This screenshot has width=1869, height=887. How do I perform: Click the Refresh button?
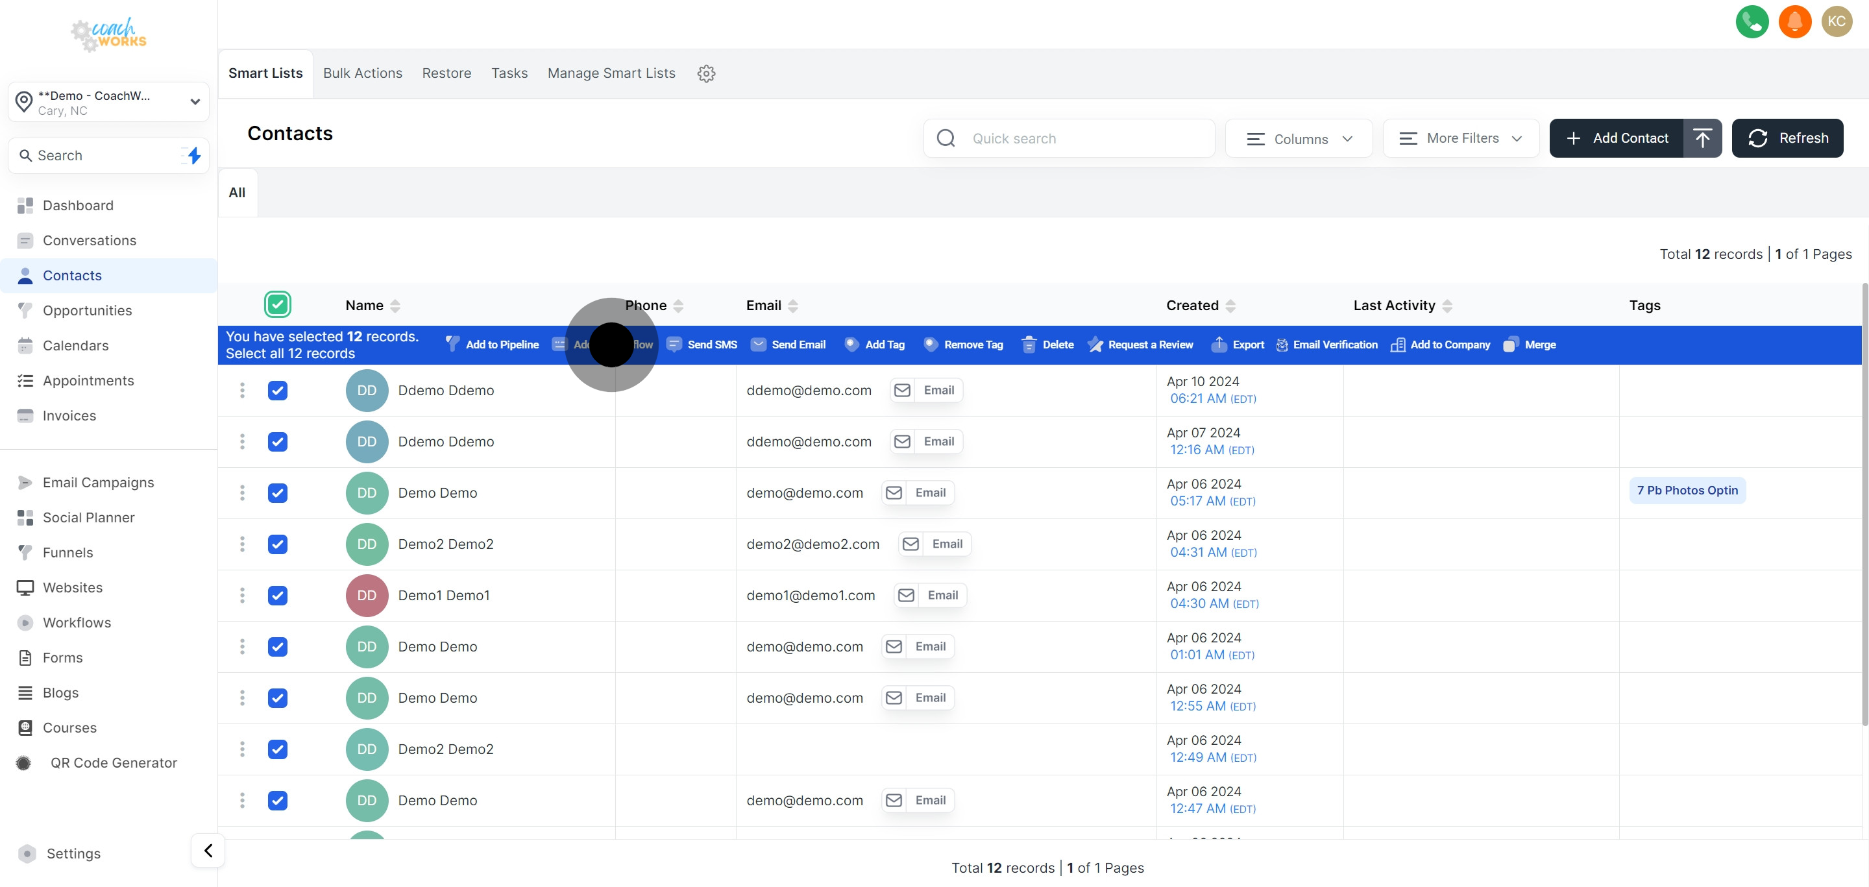click(x=1787, y=138)
